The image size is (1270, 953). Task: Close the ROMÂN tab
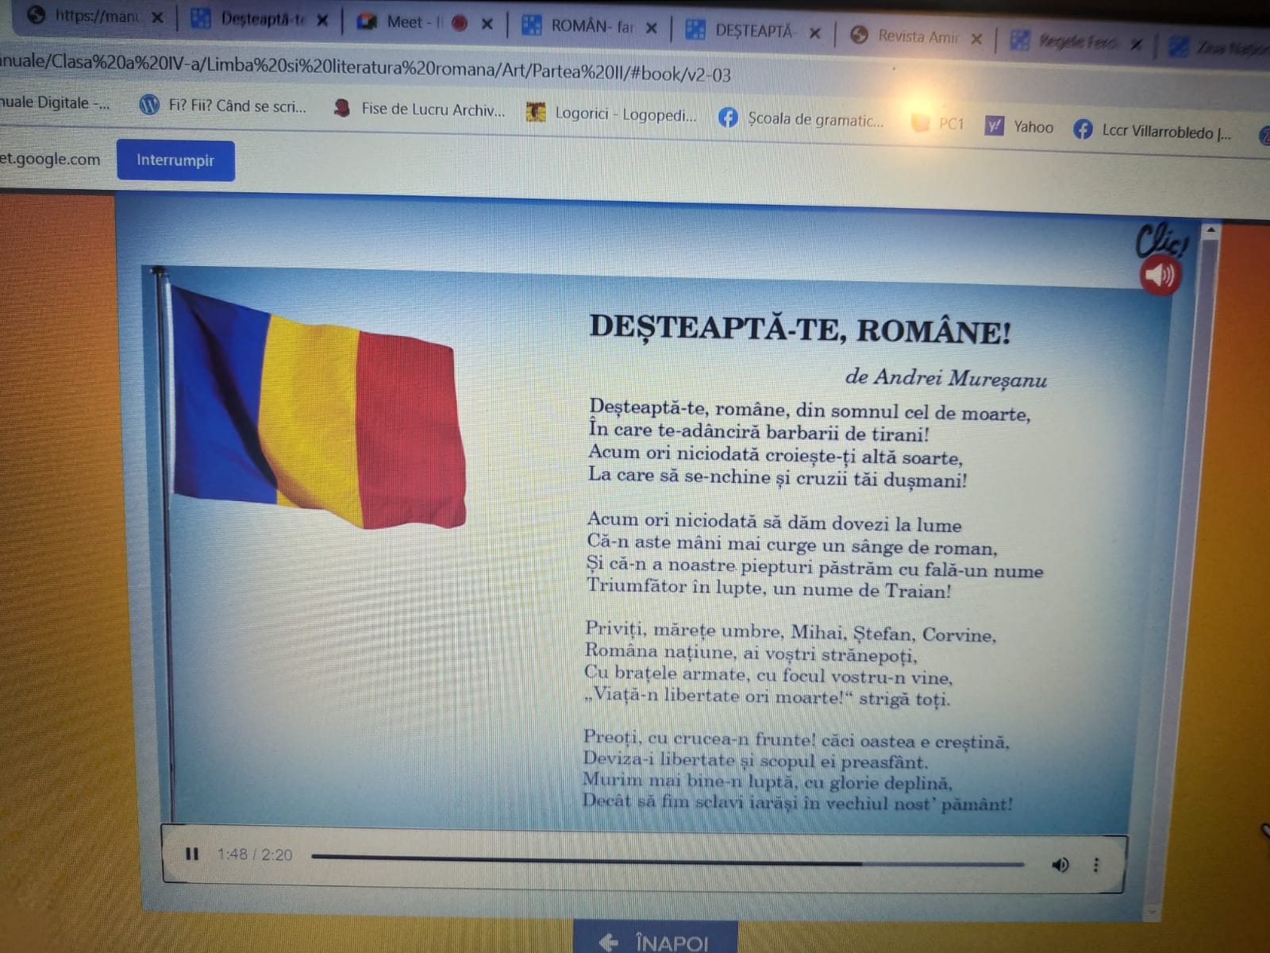point(651,29)
